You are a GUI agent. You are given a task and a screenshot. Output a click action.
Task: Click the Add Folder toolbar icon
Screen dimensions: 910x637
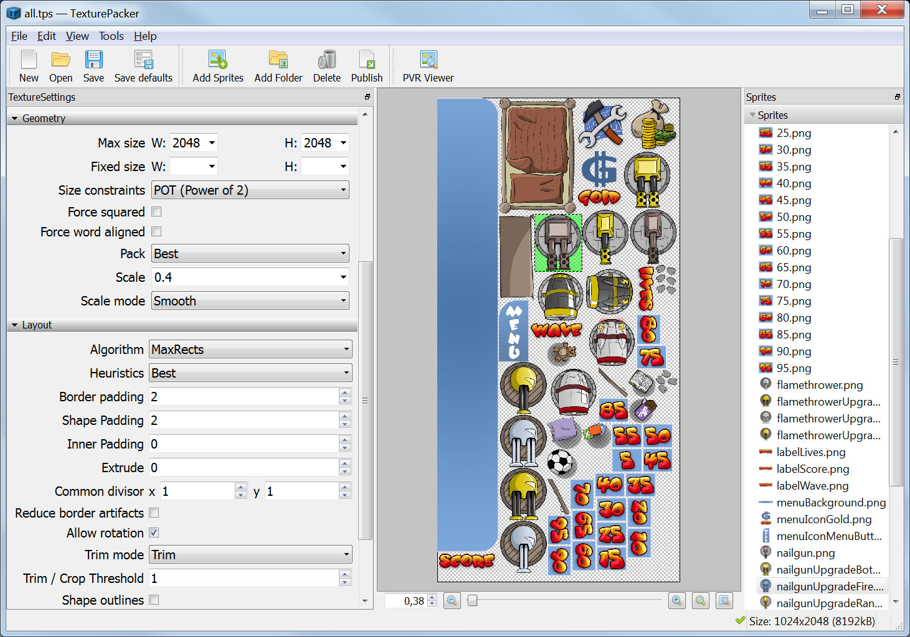click(278, 67)
